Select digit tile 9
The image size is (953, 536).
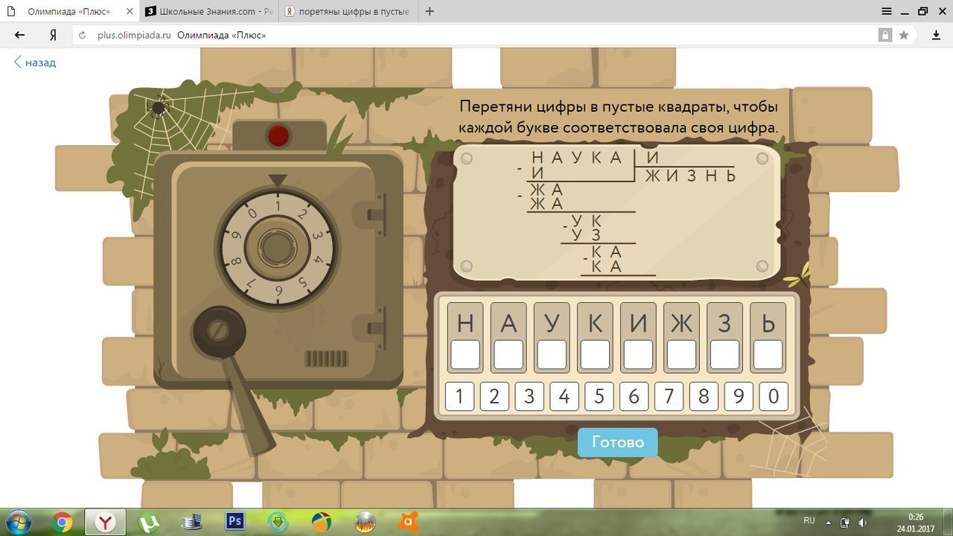739,397
